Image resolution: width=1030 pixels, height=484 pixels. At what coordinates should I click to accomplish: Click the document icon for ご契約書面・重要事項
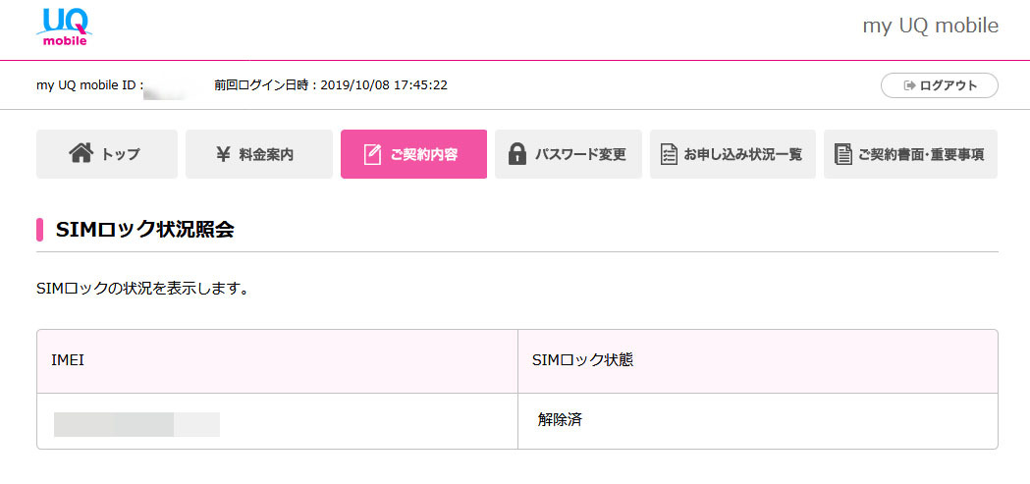point(842,154)
